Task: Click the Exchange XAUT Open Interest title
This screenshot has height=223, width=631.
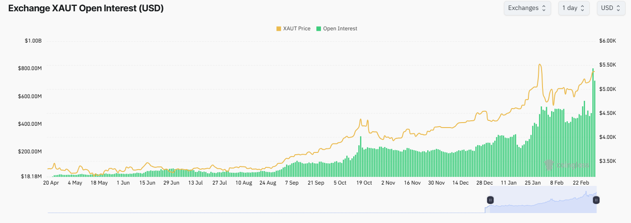Action: click(x=86, y=9)
